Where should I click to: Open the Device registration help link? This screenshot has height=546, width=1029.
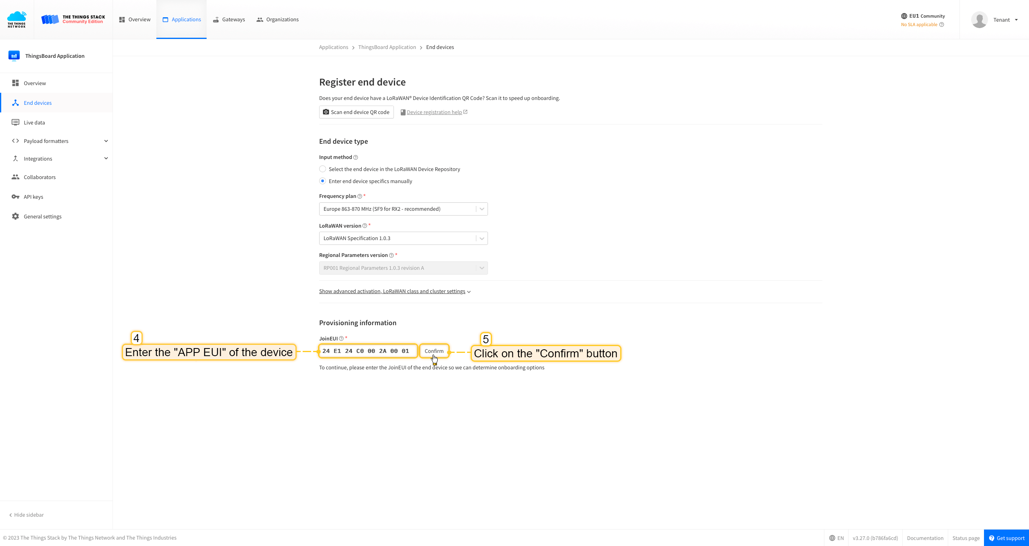coord(434,112)
